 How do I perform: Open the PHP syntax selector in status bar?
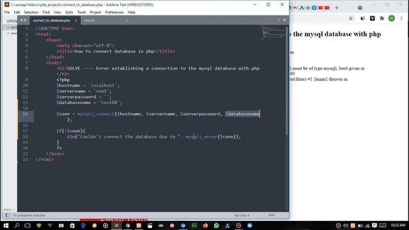271,215
